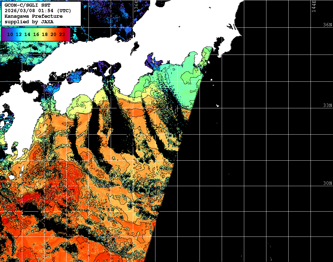The width and height of the screenshot is (333, 262).
Task: Click the supplied by JAXA credit
Action: coord(29,22)
